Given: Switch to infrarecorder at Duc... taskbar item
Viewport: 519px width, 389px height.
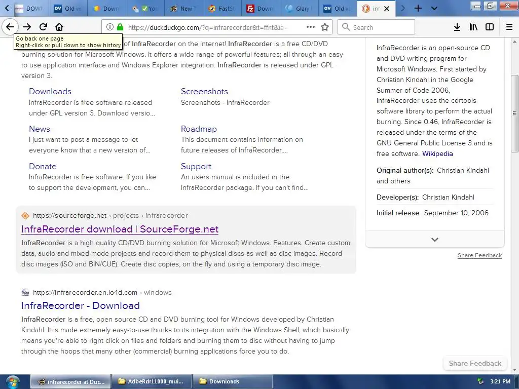Looking at the screenshot, I should (70, 382).
